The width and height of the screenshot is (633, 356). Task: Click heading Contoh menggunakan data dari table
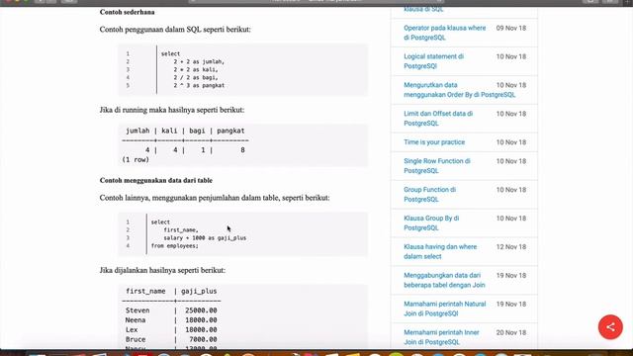tap(156, 180)
